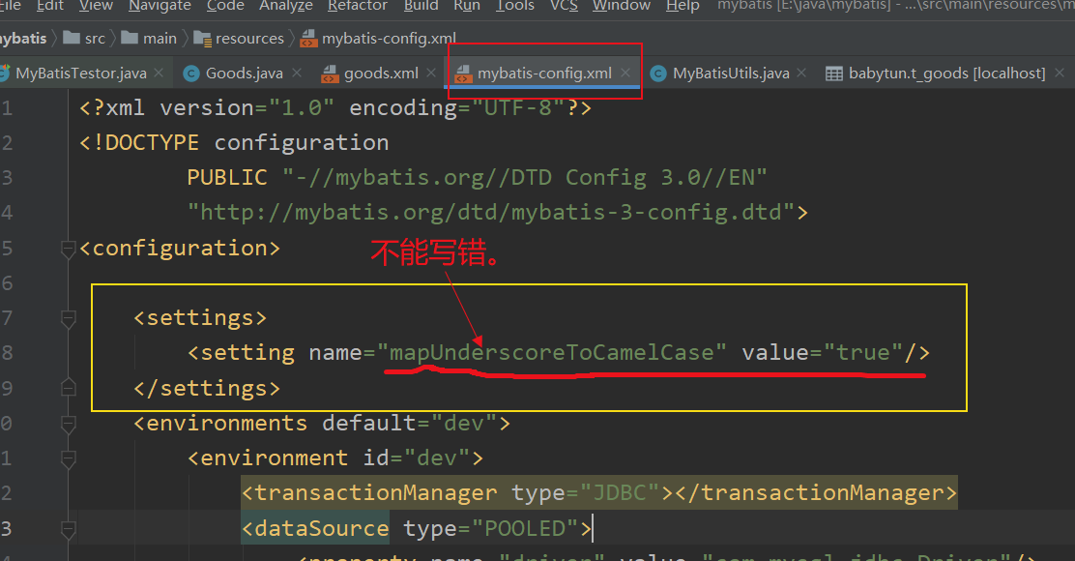Click the database table icon on babytun.t_goods tab
This screenshot has height=561, width=1075.
coord(833,73)
